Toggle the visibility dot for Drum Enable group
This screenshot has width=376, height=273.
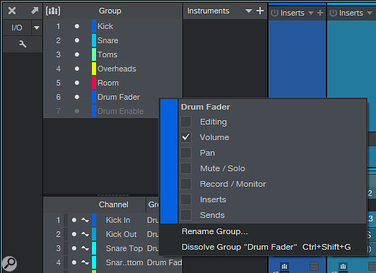point(77,111)
